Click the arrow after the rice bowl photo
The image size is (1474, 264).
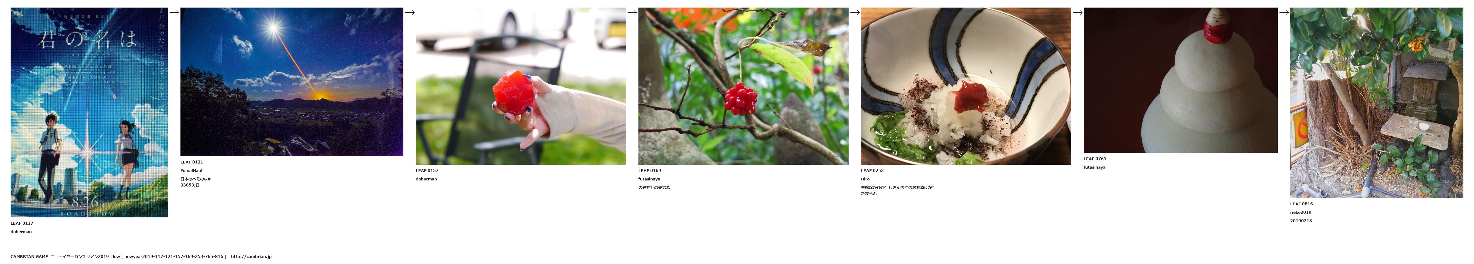coord(1078,13)
